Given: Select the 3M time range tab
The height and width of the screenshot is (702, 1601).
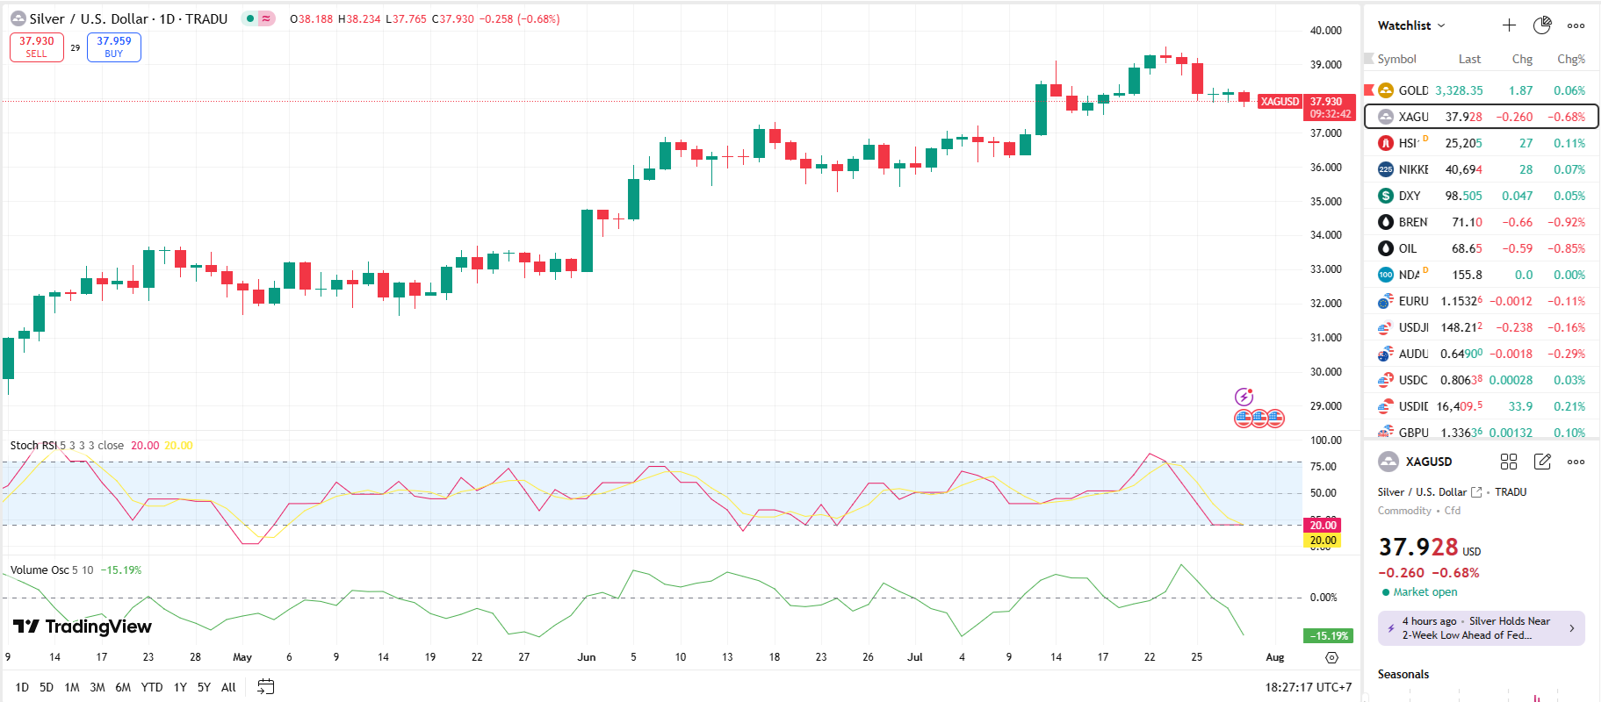Looking at the screenshot, I should [97, 687].
